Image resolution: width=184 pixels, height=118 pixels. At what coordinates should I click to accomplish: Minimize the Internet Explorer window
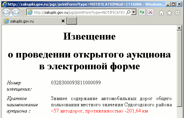pos(168,4)
